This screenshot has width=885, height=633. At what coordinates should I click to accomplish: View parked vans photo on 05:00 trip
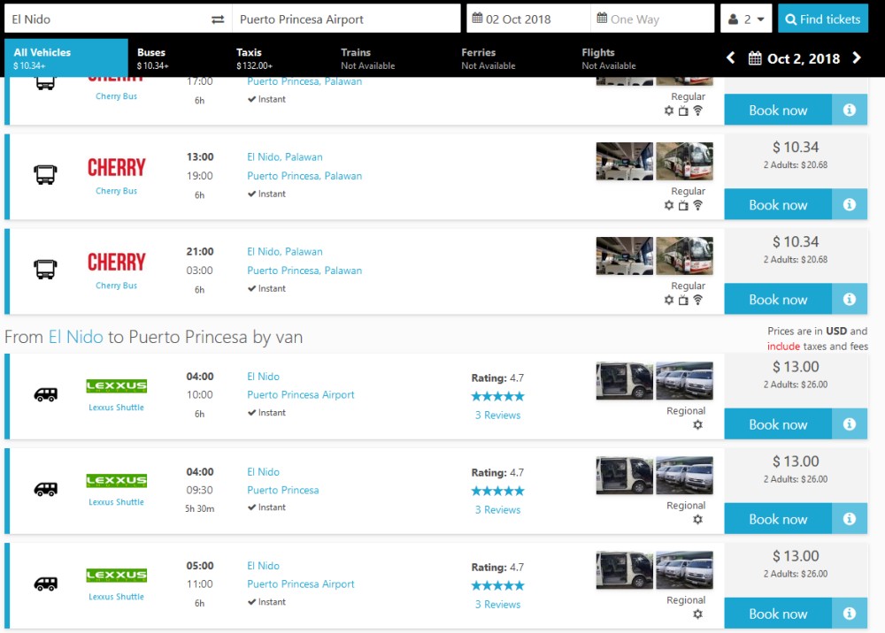tap(685, 570)
